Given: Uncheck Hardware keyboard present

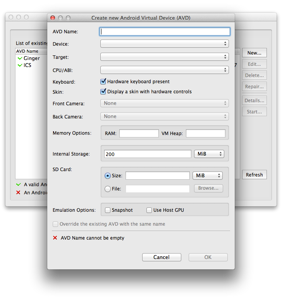Looking at the screenshot, I should tap(103, 82).
